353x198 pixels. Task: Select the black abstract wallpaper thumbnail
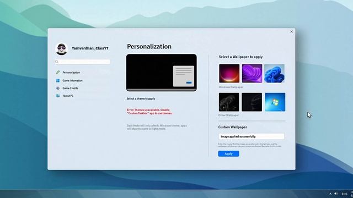pos(252,102)
